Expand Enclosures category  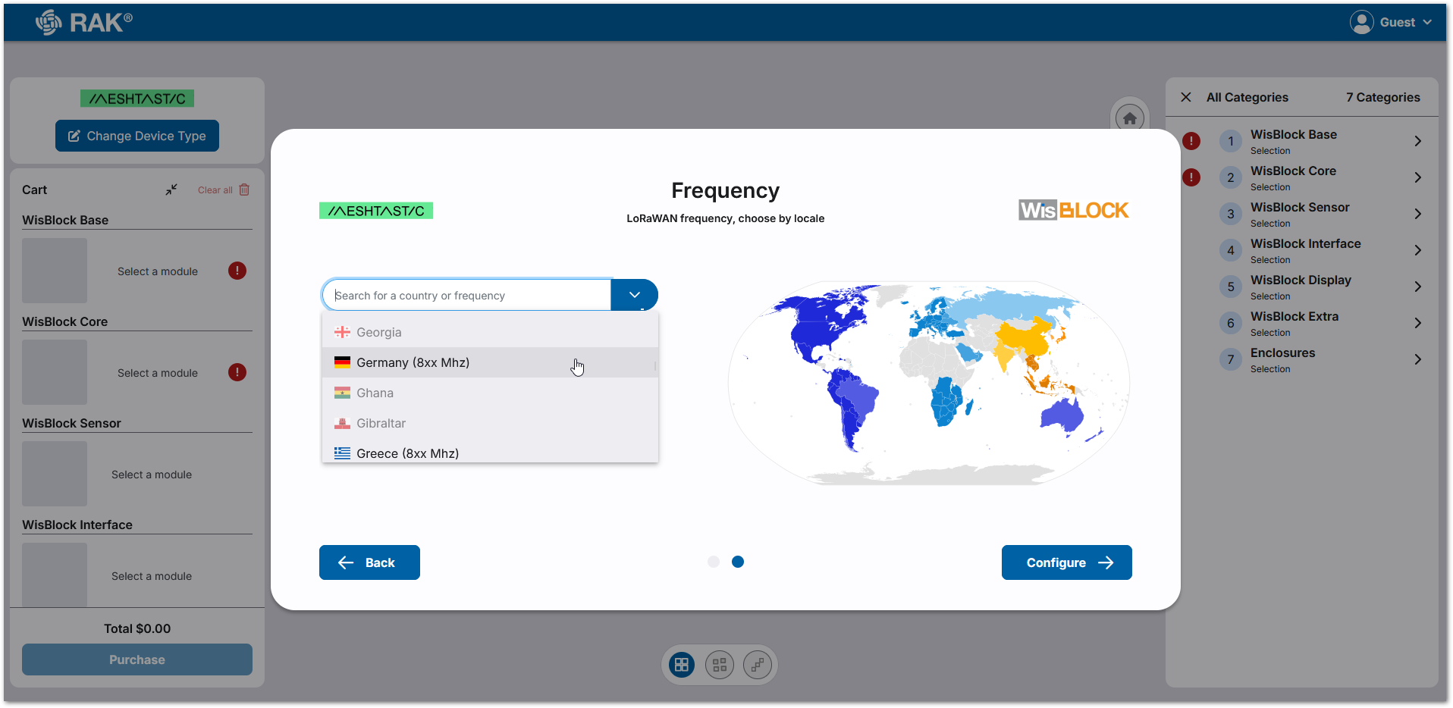1417,359
